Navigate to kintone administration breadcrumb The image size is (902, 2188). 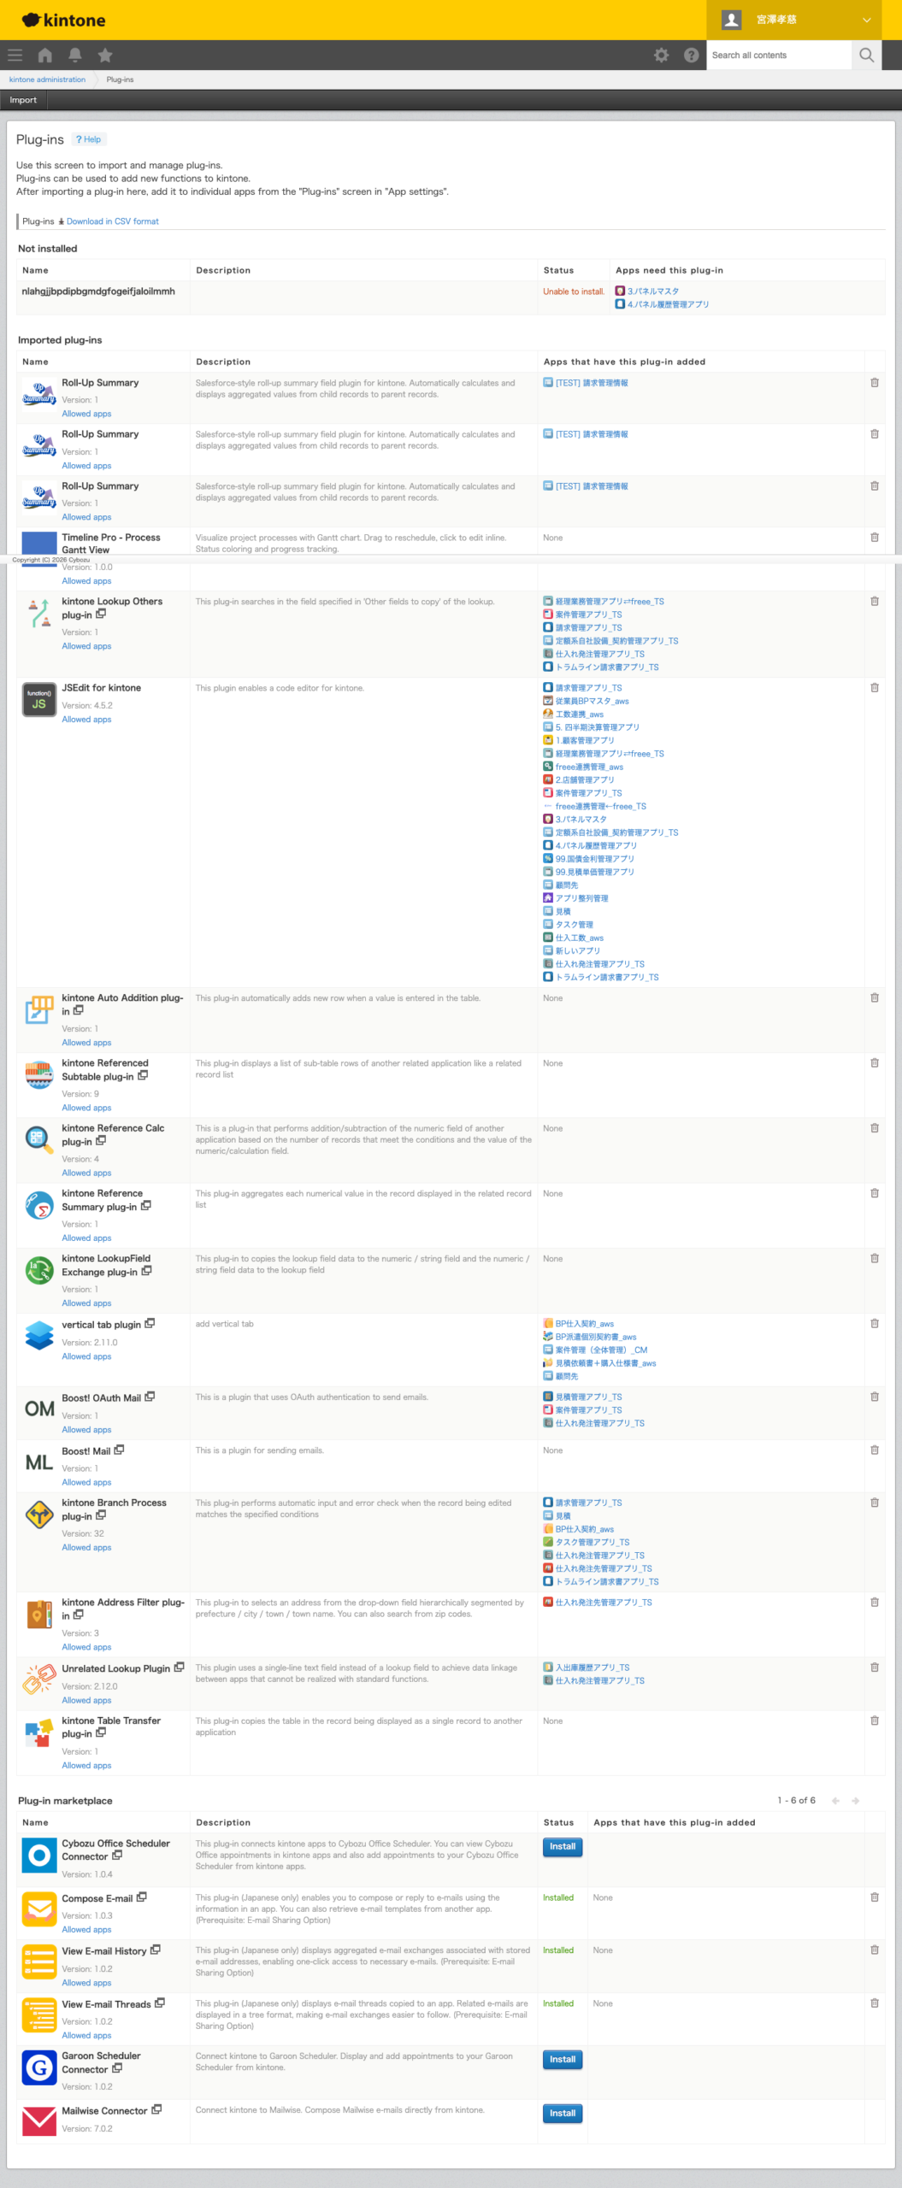(x=47, y=79)
